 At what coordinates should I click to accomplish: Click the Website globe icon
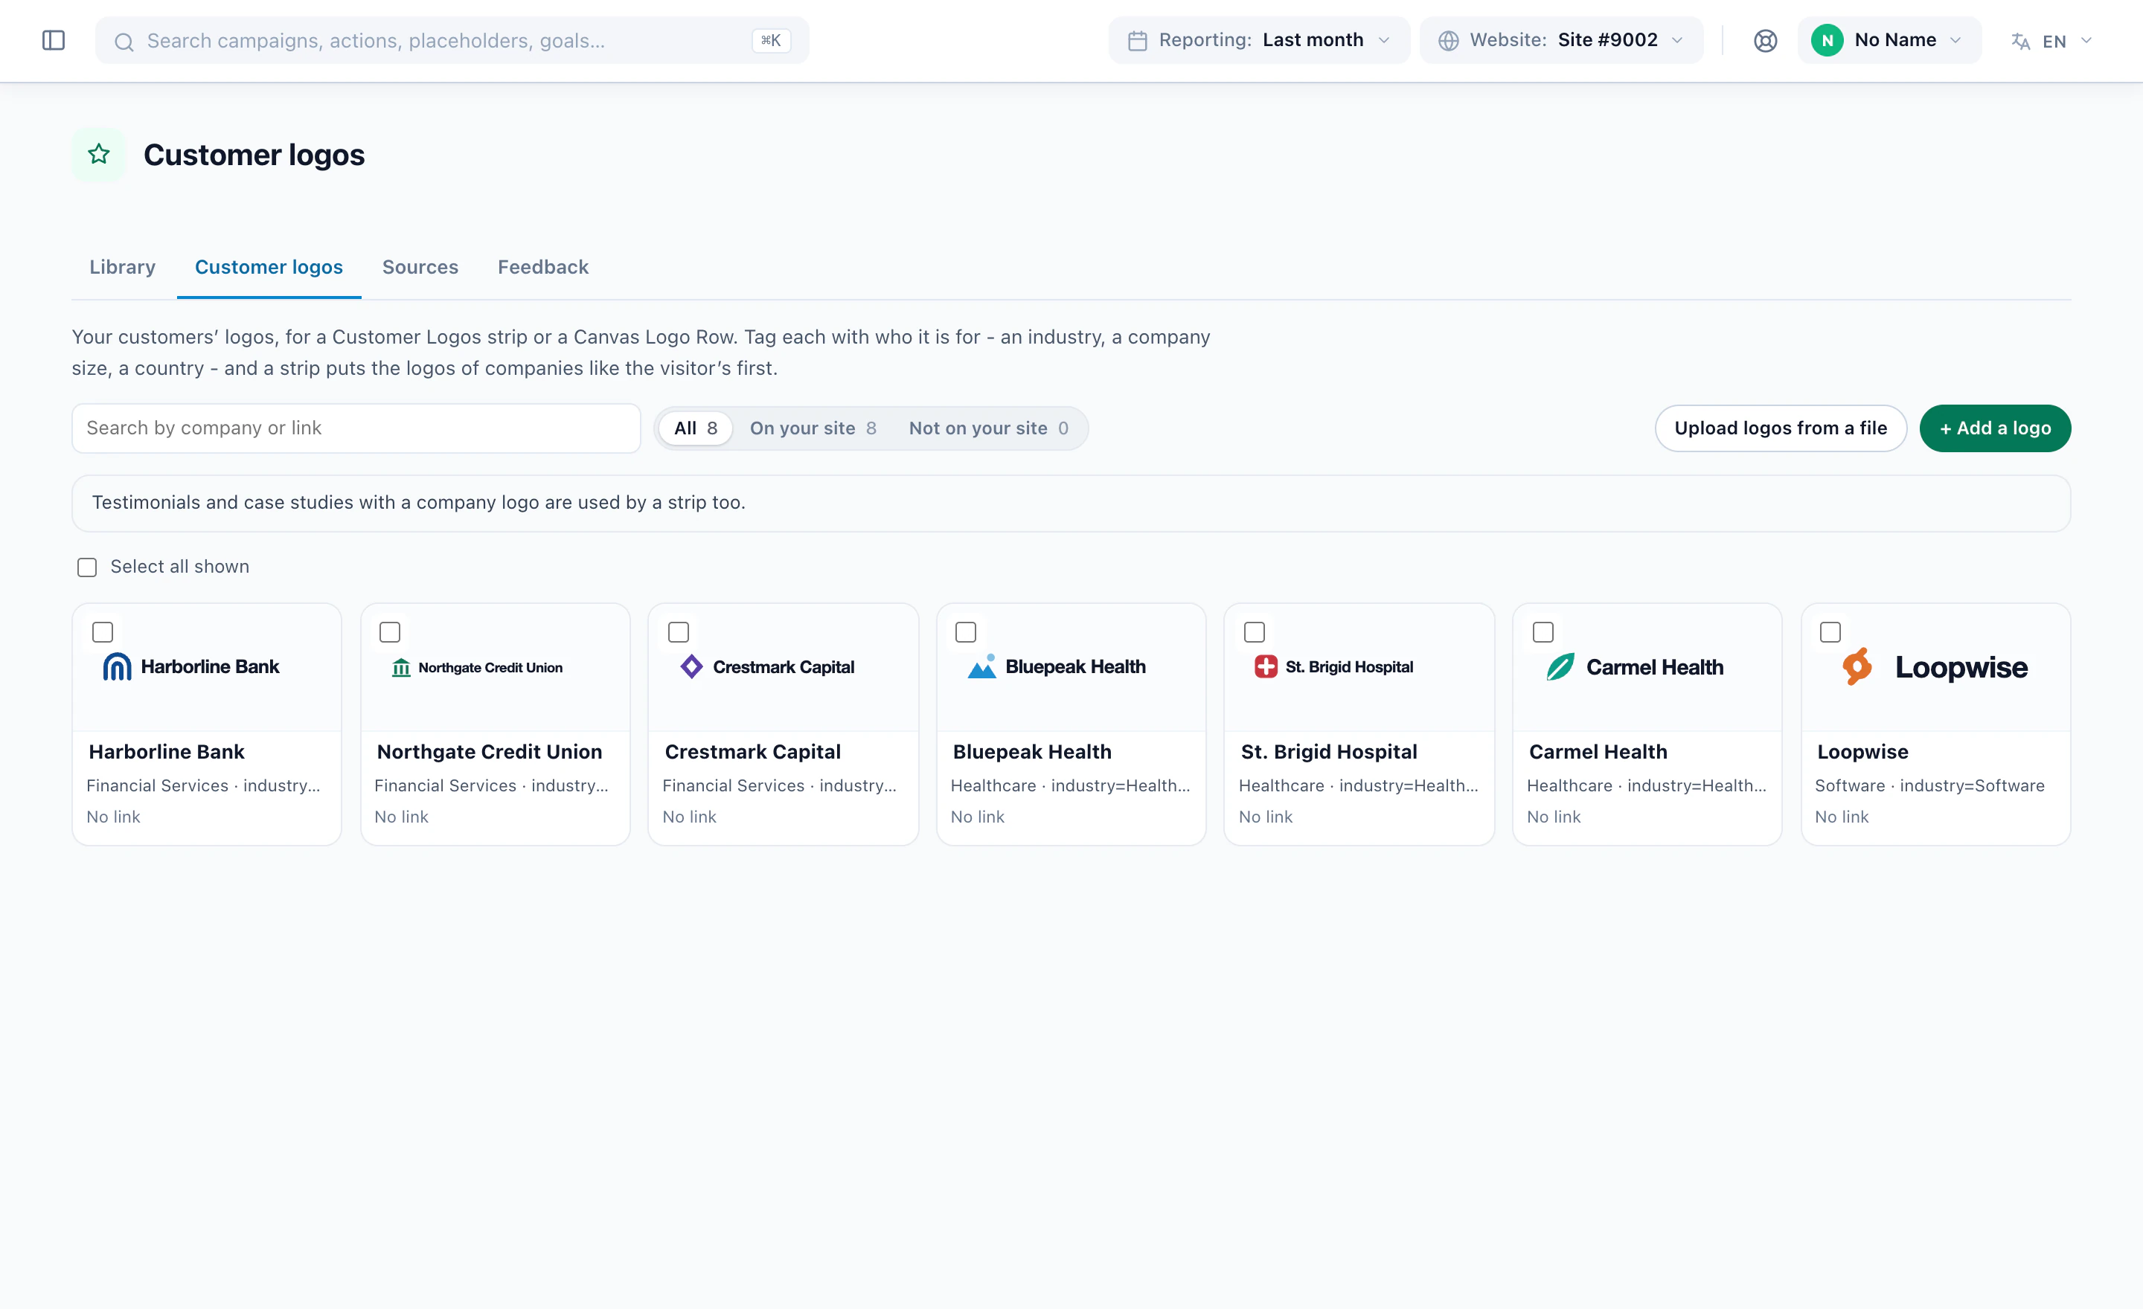tap(1448, 40)
